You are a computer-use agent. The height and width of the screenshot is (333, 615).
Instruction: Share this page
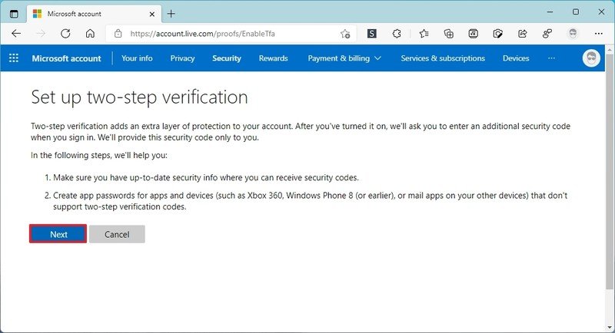(x=523, y=34)
